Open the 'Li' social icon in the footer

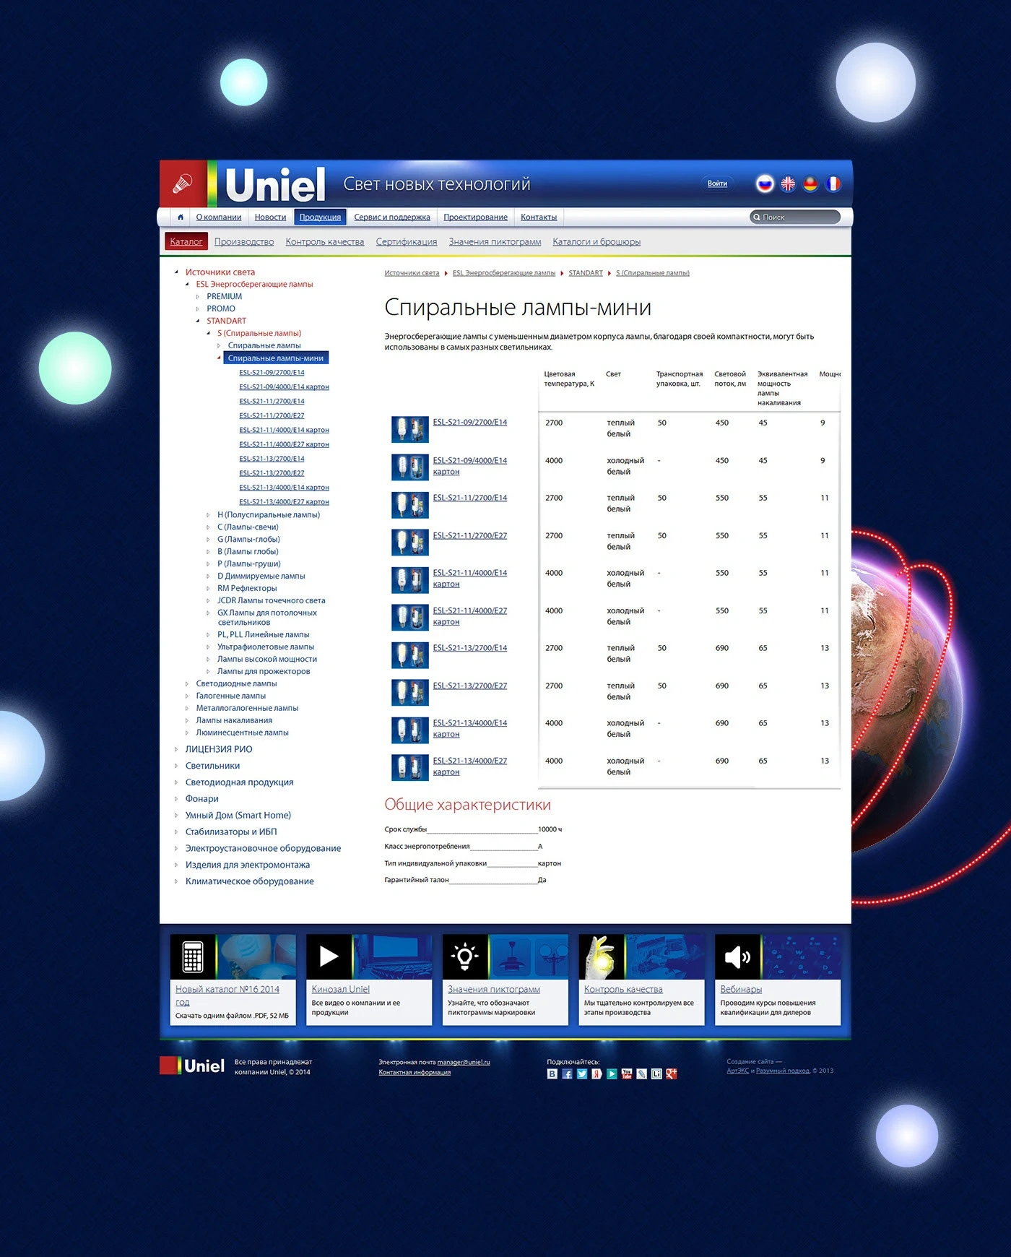(656, 1074)
